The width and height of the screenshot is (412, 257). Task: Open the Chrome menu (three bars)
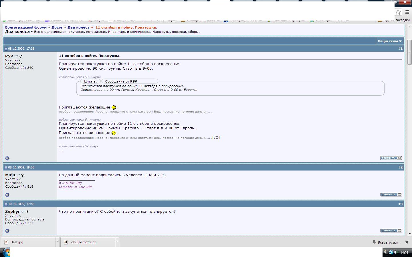[407, 12]
